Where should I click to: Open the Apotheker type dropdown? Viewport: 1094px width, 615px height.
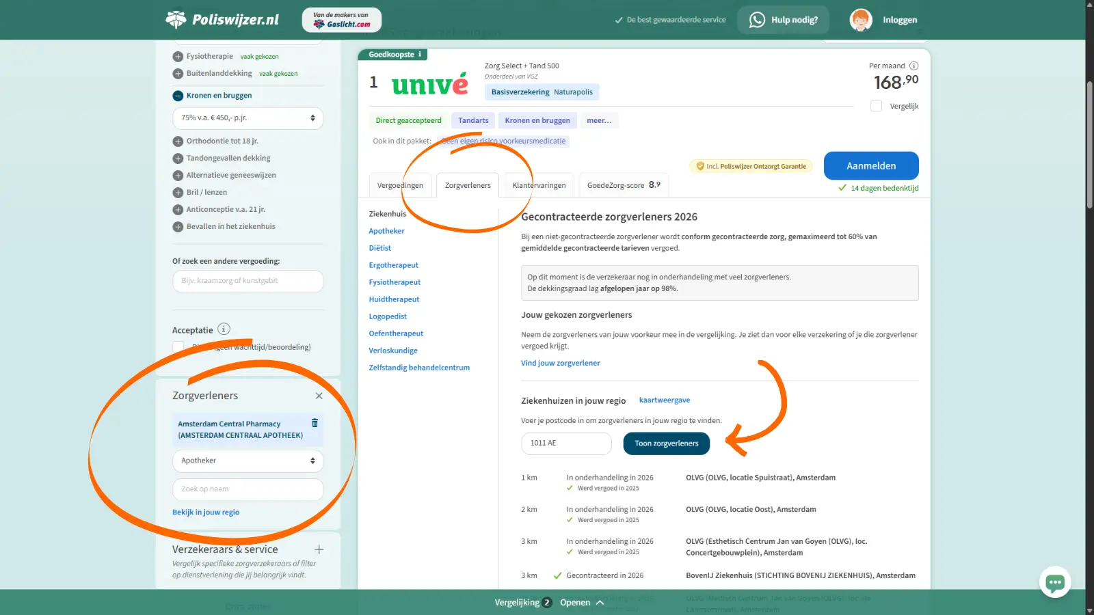pos(248,461)
